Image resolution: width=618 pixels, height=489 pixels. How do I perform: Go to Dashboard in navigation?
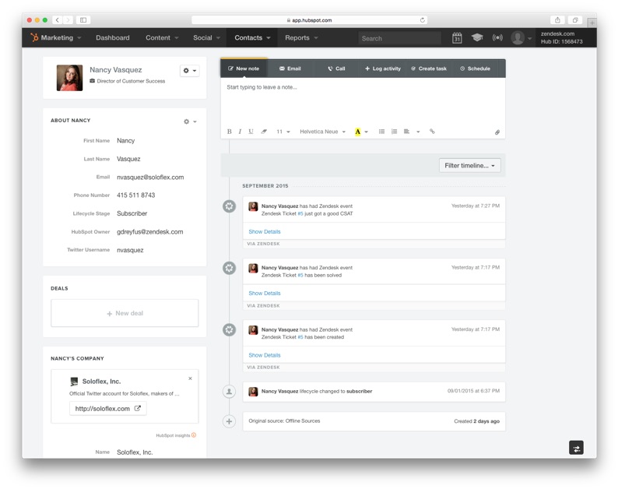point(113,37)
